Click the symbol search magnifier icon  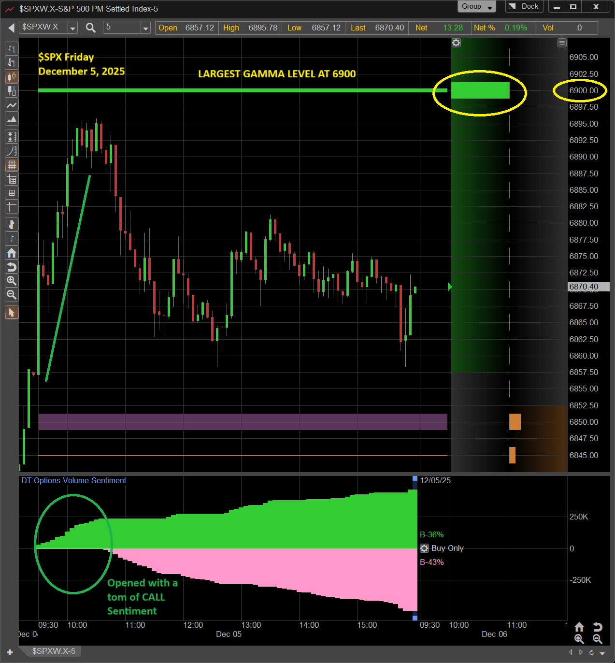coord(90,28)
